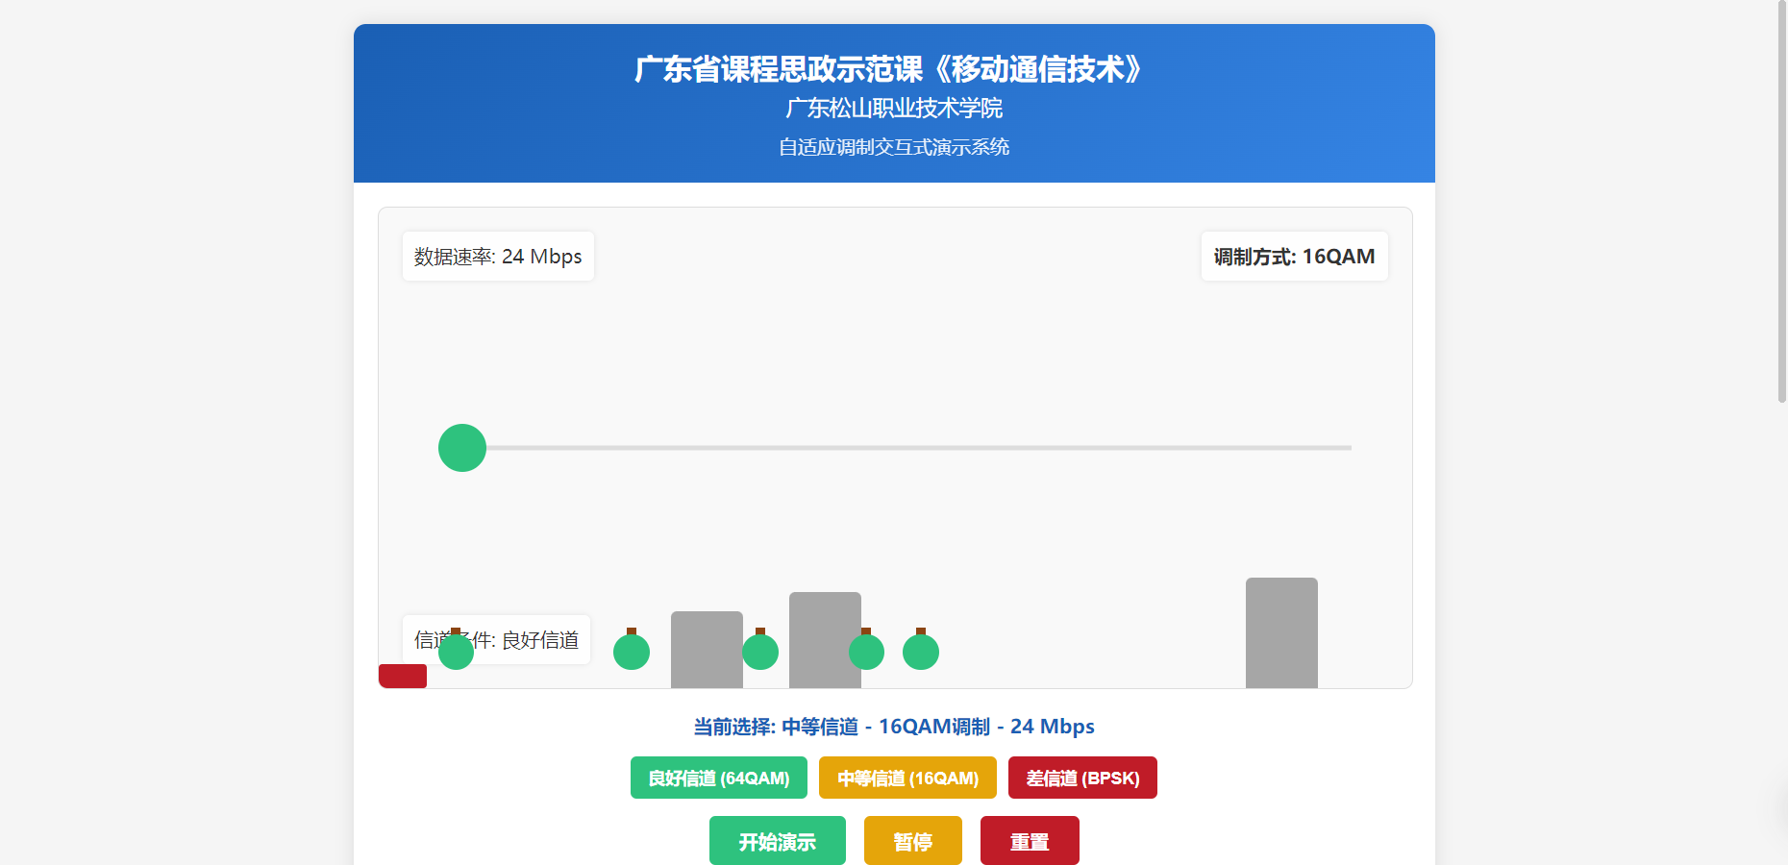
Task: Click the rightmost green tree
Action: click(921, 652)
